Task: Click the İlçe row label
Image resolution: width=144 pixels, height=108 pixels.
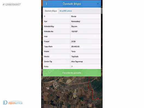Action: click(x=46, y=22)
